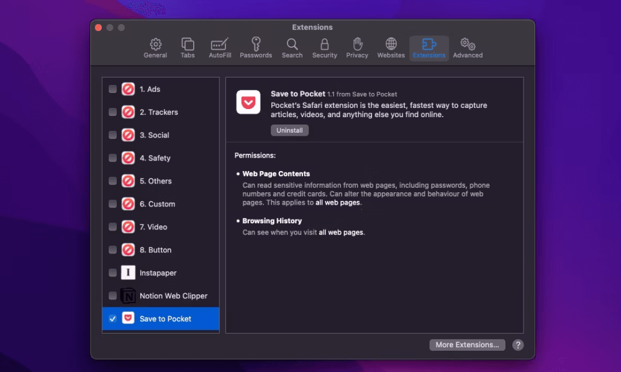The width and height of the screenshot is (621, 372).
Task: Enable the Notion Web Clipper checkbox
Action: click(112, 295)
